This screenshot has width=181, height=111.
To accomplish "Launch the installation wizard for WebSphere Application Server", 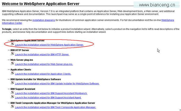I will [x=49, y=45].
